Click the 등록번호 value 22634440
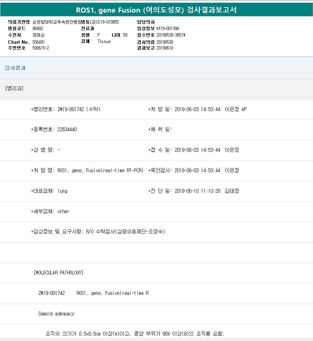 point(67,129)
